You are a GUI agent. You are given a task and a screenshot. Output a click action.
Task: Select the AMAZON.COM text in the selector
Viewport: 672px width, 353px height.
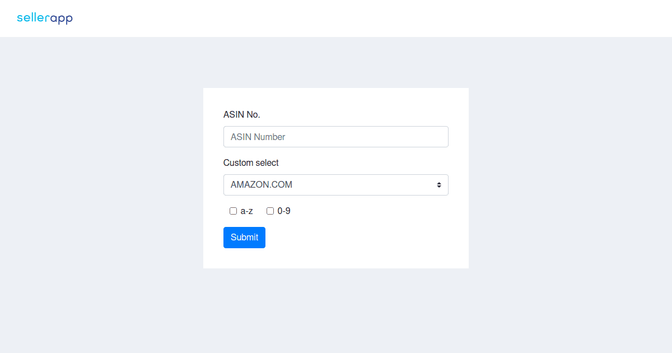click(x=262, y=185)
